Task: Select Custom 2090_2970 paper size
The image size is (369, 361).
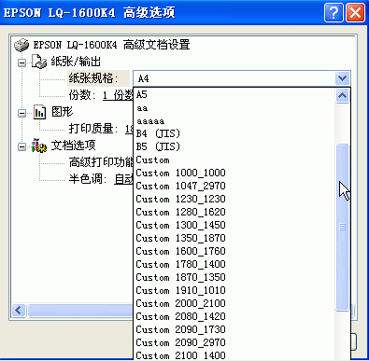Action: 234,342
